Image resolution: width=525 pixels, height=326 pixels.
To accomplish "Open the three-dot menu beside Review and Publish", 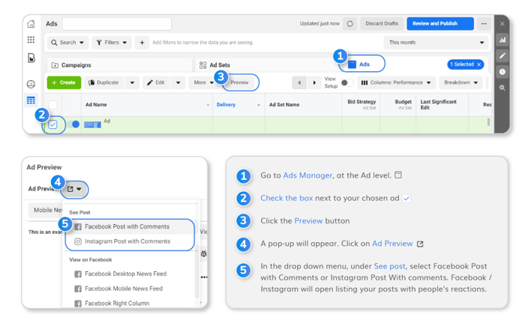I will click(x=484, y=24).
